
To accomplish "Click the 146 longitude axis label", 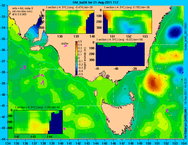I will pyautogui.click(x=113, y=143).
